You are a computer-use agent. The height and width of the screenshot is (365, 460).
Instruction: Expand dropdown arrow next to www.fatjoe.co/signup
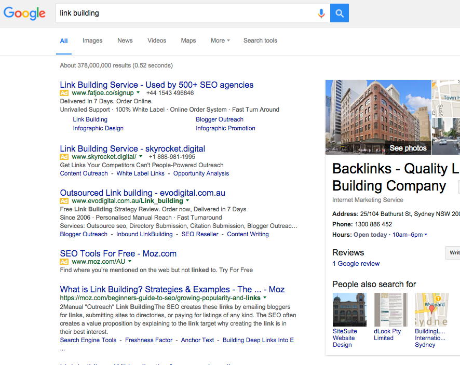(x=138, y=92)
